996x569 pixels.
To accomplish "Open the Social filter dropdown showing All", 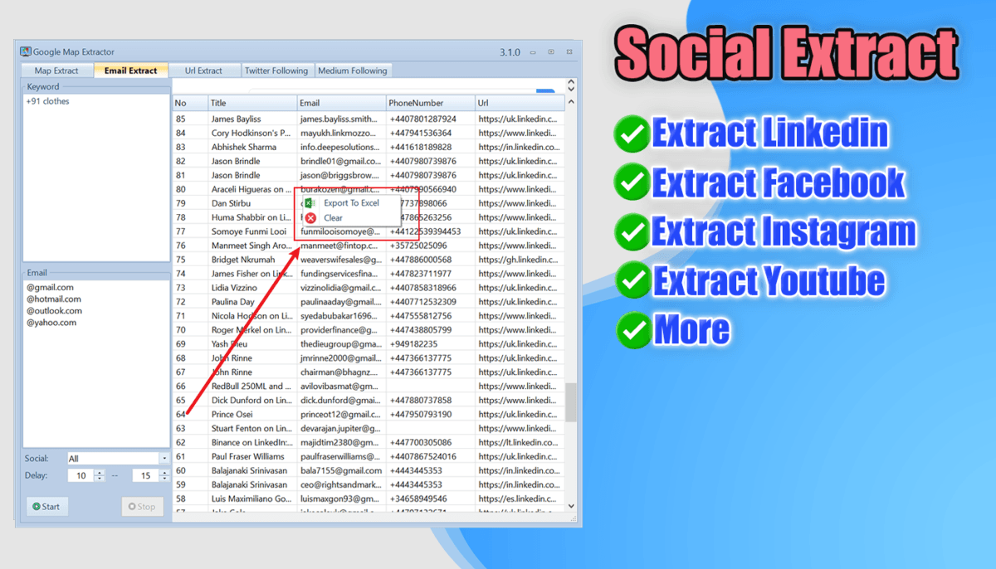I will (164, 458).
